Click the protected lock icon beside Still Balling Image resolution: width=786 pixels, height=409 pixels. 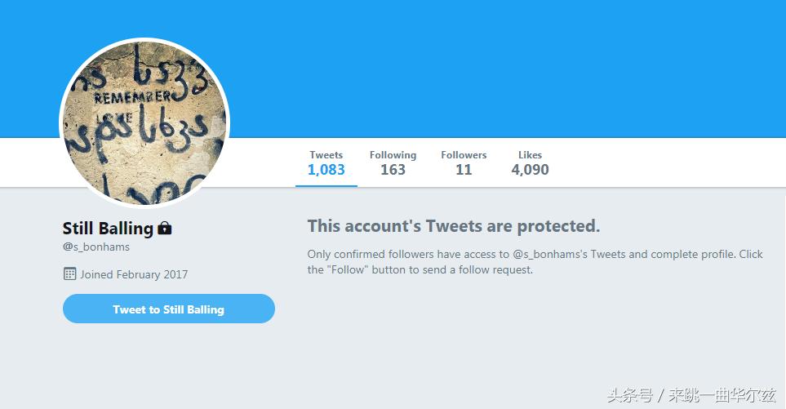click(x=165, y=228)
